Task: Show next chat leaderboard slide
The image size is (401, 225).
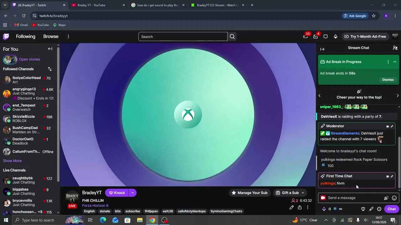Action: point(398,96)
